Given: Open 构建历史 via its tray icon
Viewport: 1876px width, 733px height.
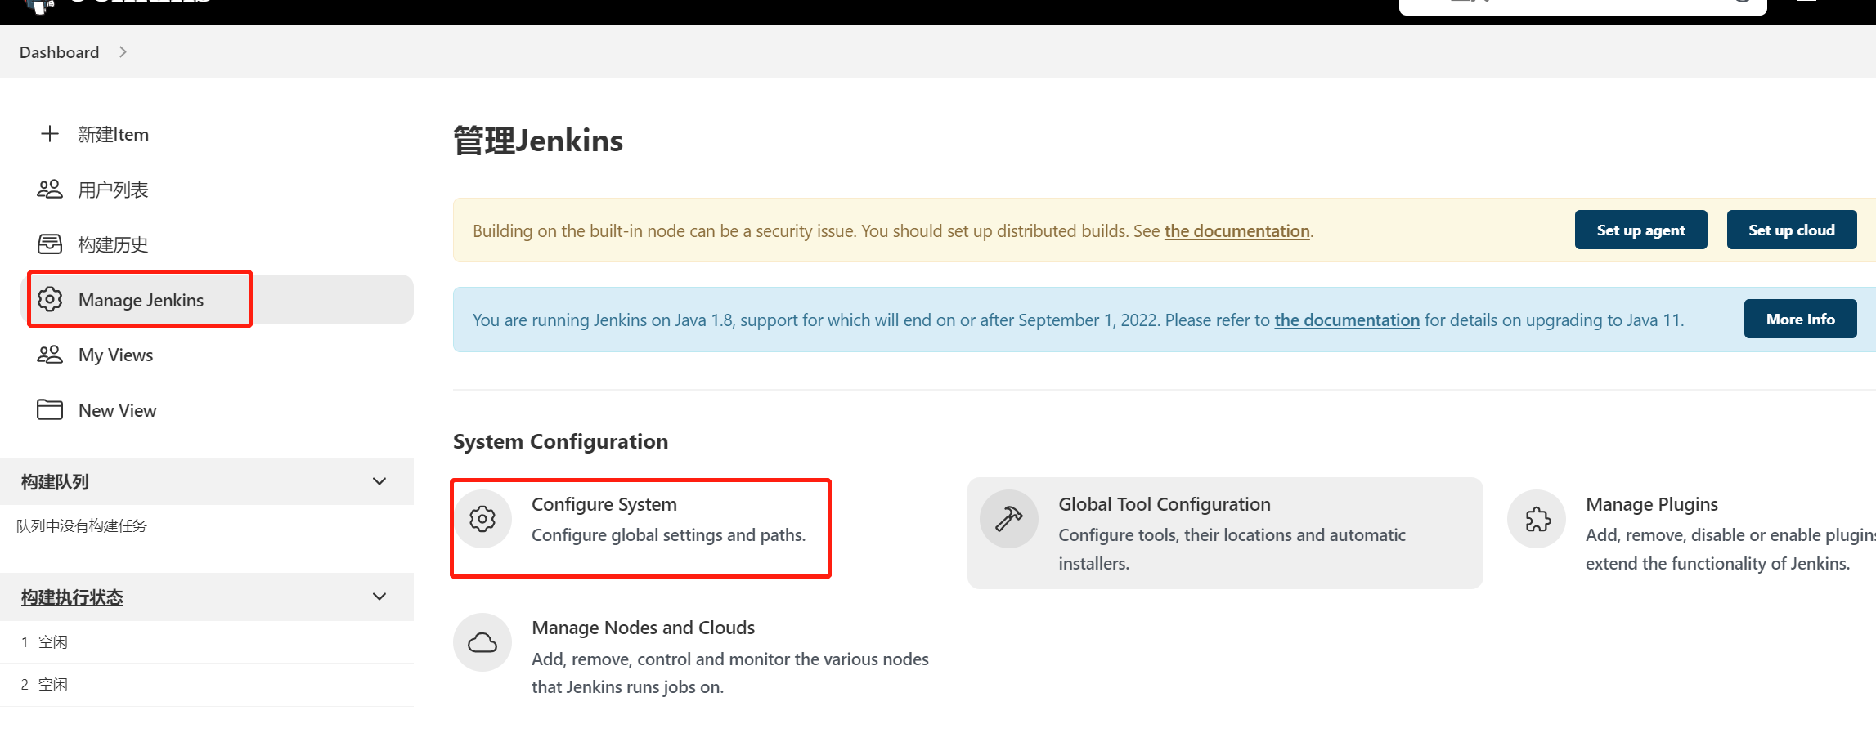Looking at the screenshot, I should point(50,244).
